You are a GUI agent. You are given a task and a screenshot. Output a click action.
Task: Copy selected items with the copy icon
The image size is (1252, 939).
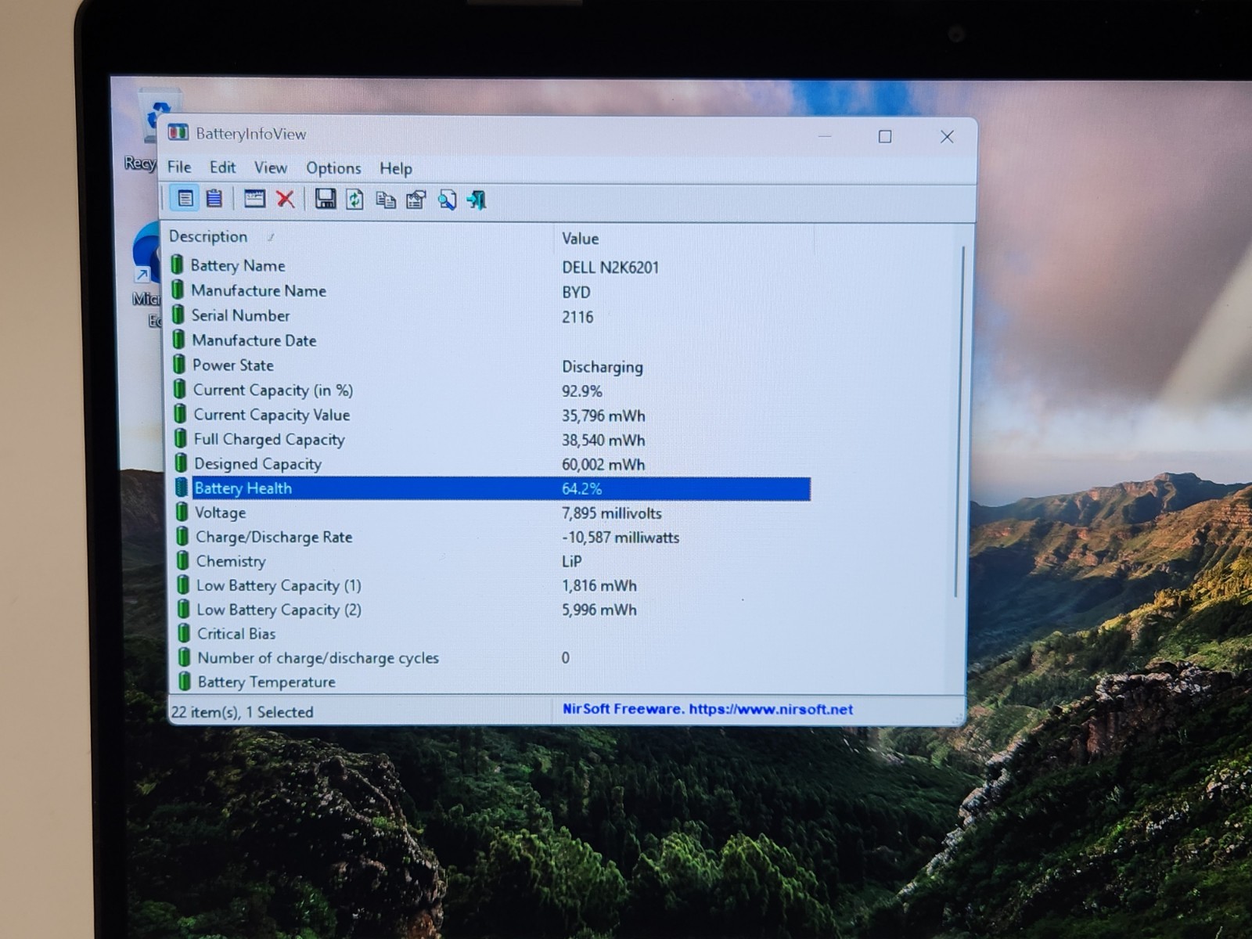click(x=385, y=200)
